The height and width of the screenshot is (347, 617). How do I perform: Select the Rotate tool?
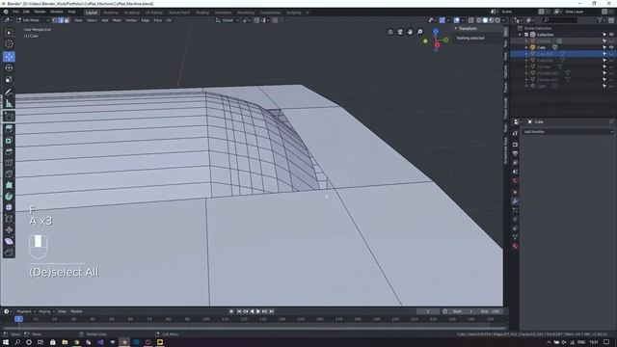tap(9, 68)
